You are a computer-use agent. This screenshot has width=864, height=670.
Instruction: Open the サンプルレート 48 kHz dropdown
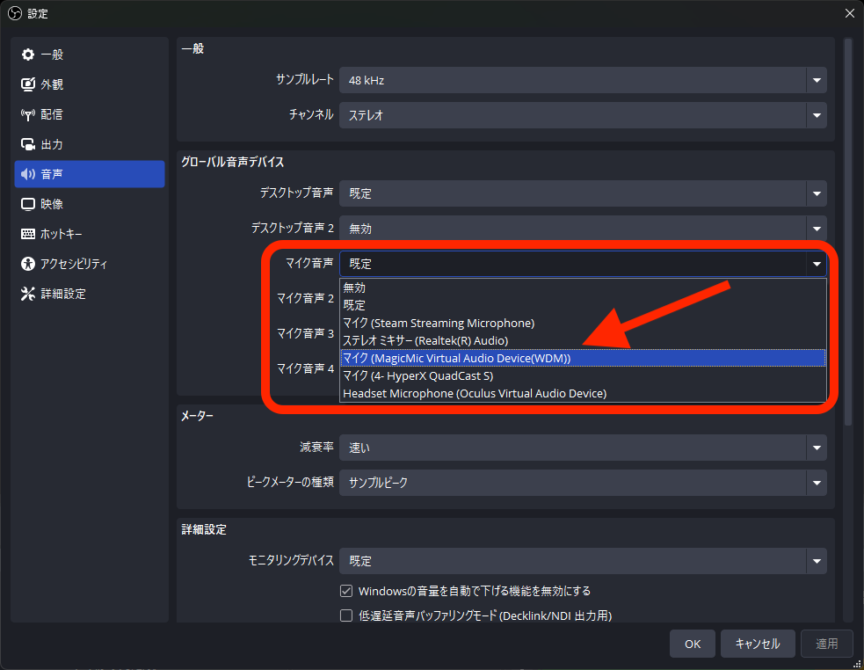(x=583, y=81)
